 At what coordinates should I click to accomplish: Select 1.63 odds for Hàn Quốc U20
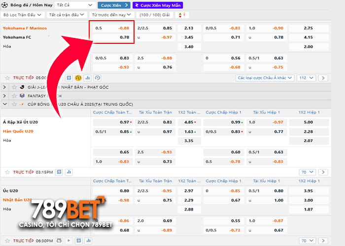189,131
